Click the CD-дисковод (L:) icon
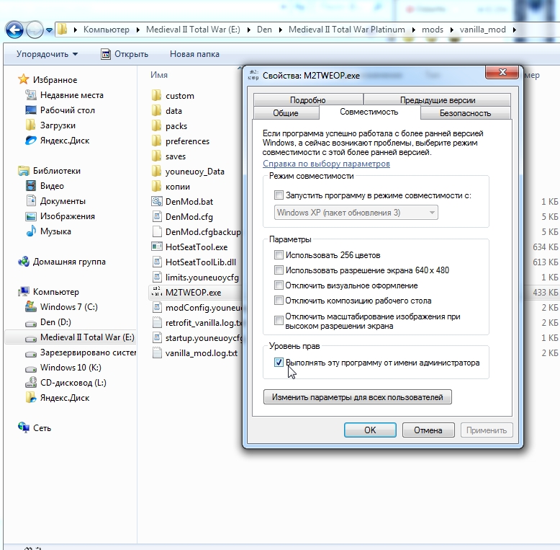This screenshot has width=560, height=550. pyautogui.click(x=31, y=383)
